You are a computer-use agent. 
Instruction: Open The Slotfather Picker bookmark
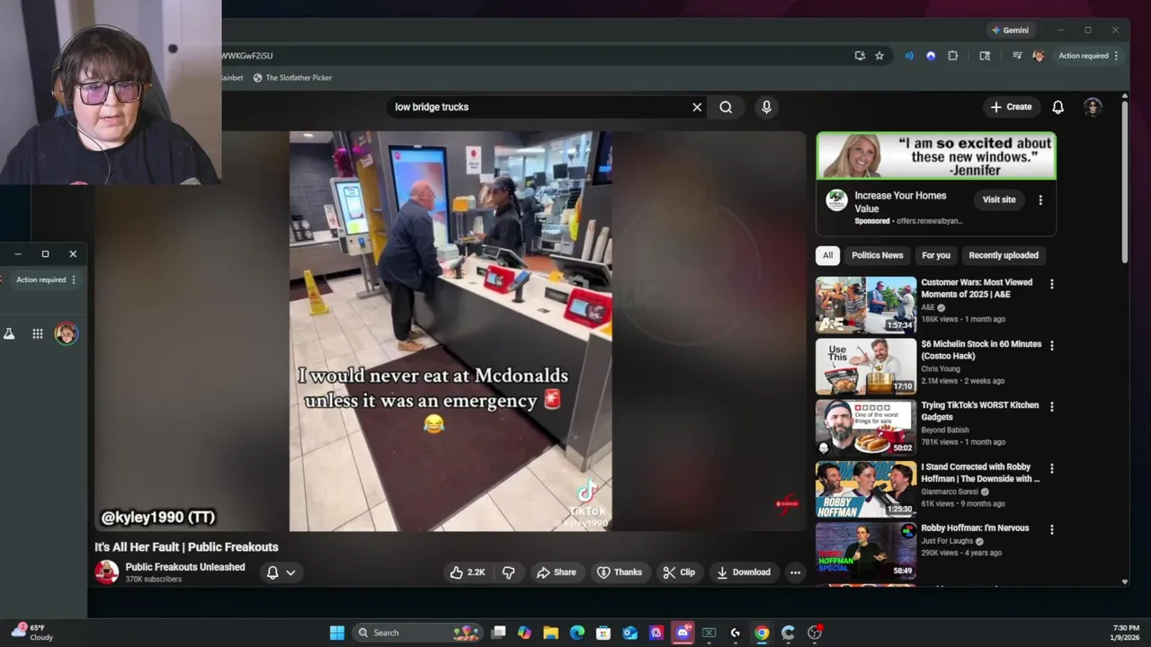coord(292,78)
